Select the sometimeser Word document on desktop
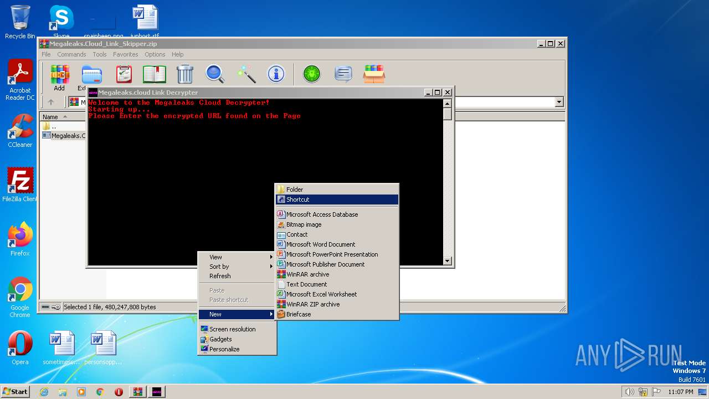The height and width of the screenshot is (399, 709). (61, 348)
